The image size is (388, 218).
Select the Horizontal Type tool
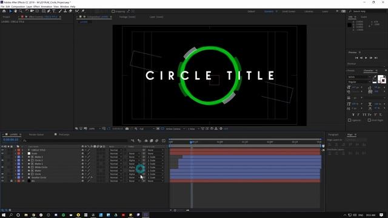[x=54, y=11]
